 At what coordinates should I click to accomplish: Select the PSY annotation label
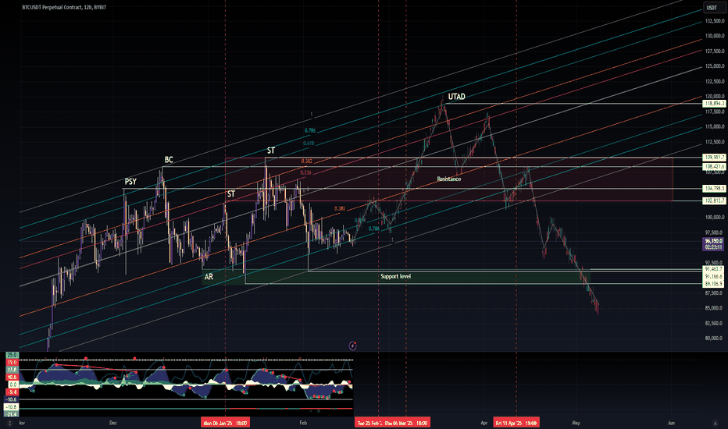pos(130,181)
